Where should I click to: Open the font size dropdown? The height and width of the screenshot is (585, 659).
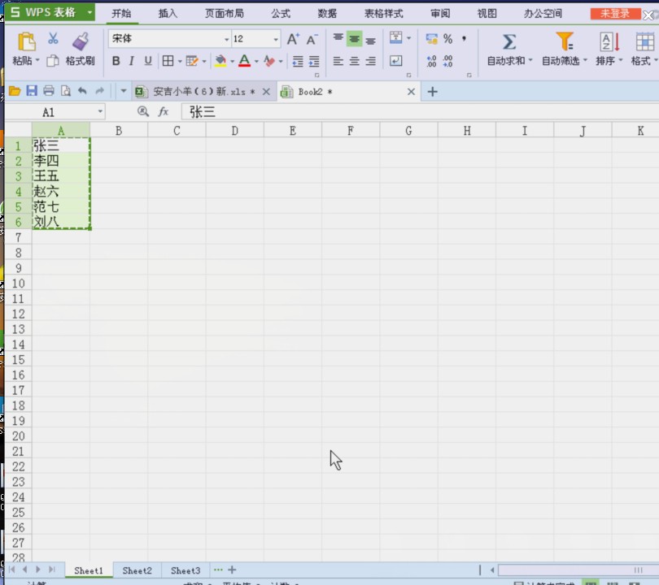coord(276,40)
